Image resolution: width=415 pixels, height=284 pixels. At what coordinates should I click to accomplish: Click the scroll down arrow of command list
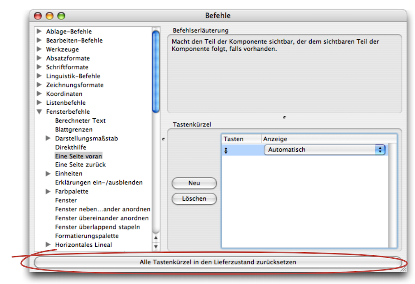(x=156, y=246)
